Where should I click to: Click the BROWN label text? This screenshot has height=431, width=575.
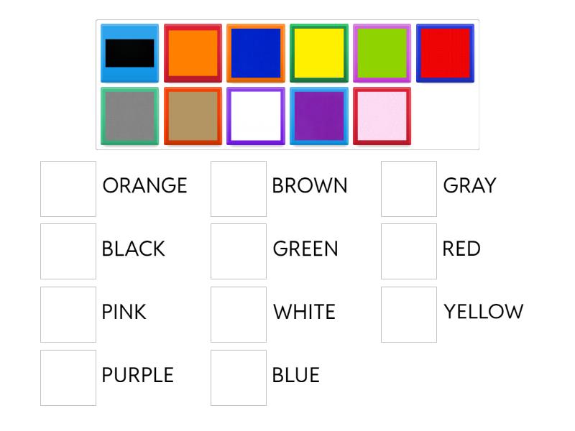pos(309,185)
